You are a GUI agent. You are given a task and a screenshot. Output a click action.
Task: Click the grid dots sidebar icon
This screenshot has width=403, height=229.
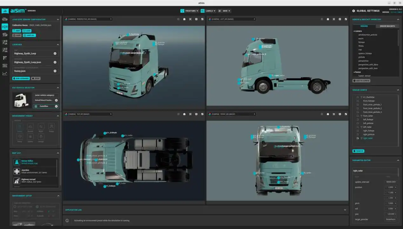click(x=5, y=58)
